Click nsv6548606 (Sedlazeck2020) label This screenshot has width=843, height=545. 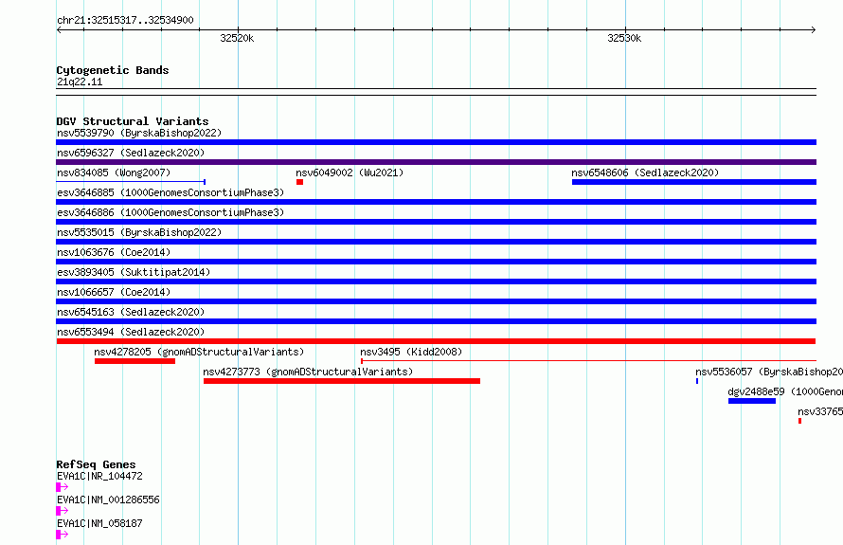pyautogui.click(x=645, y=173)
